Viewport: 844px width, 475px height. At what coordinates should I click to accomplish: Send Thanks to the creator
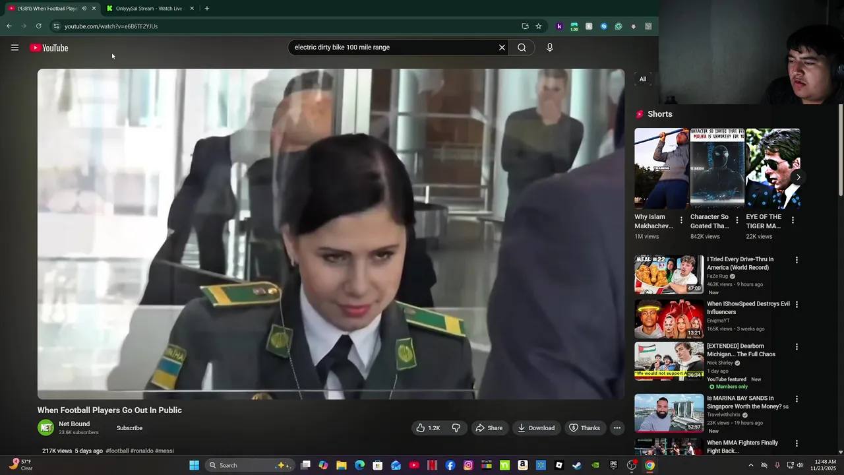click(x=585, y=428)
